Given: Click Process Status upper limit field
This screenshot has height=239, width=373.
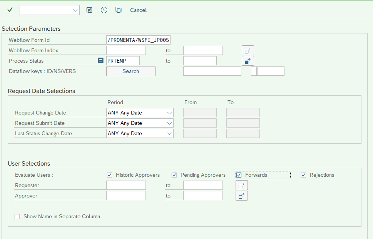Looking at the screenshot, I should (x=200, y=61).
